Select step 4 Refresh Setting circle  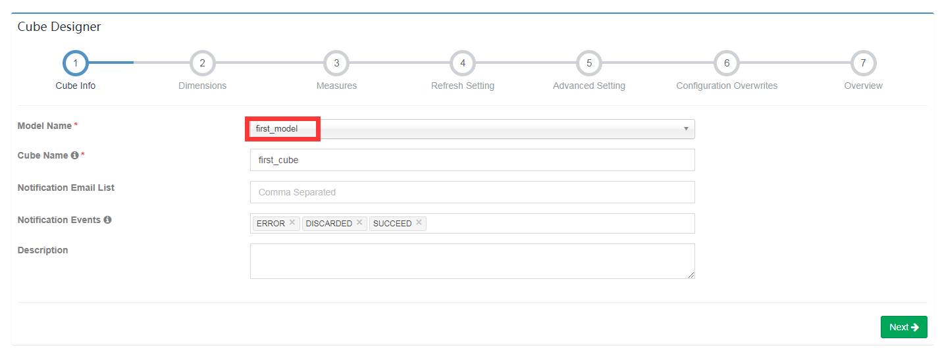tap(463, 63)
